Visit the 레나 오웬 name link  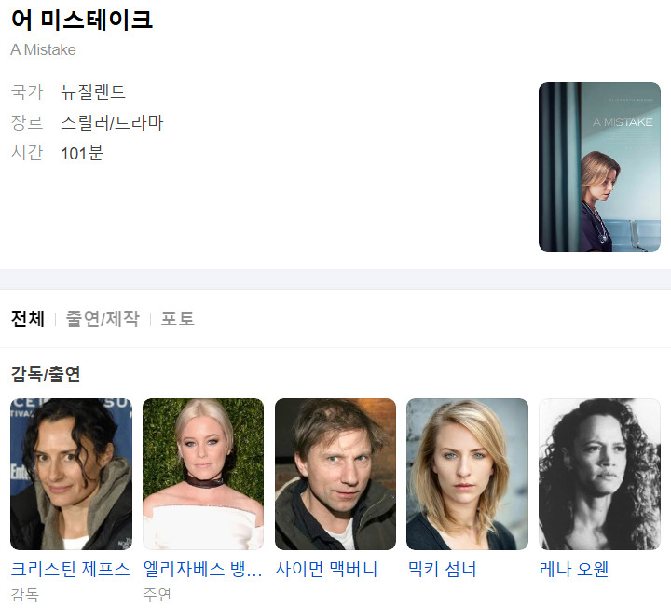point(574,569)
